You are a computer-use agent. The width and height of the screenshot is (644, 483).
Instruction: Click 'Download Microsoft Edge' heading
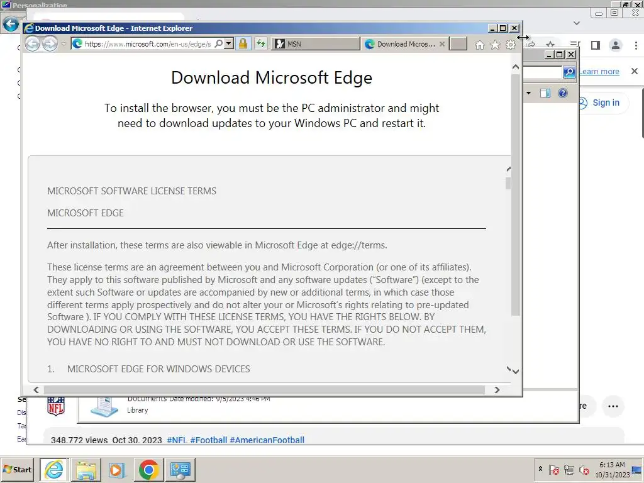(x=272, y=77)
